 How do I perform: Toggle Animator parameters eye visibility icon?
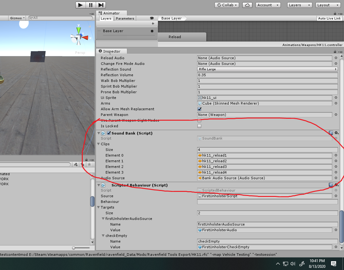point(152,18)
